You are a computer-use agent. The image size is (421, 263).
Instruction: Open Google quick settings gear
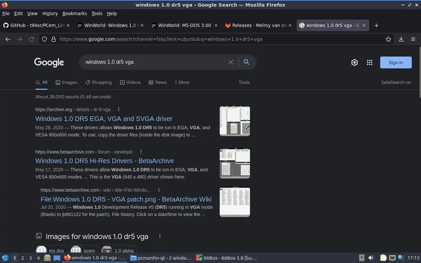(354, 62)
